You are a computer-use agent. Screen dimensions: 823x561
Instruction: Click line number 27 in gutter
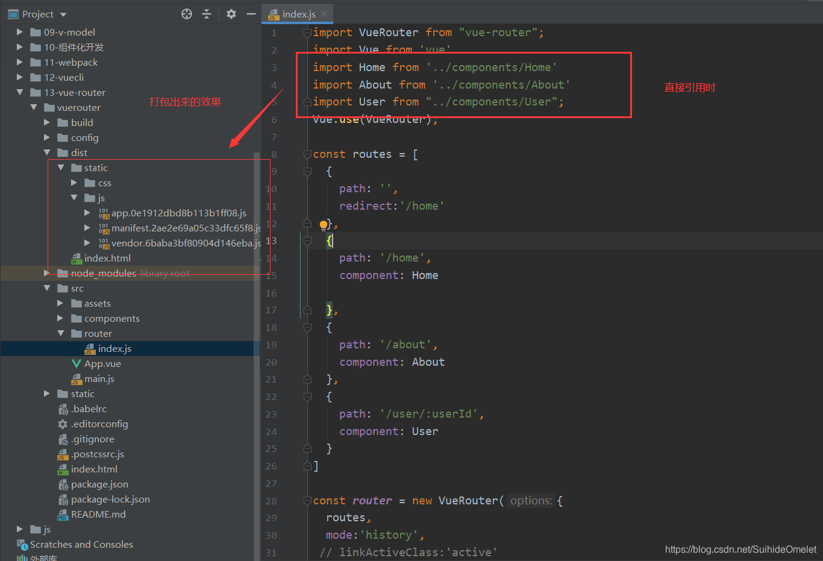pos(271,483)
